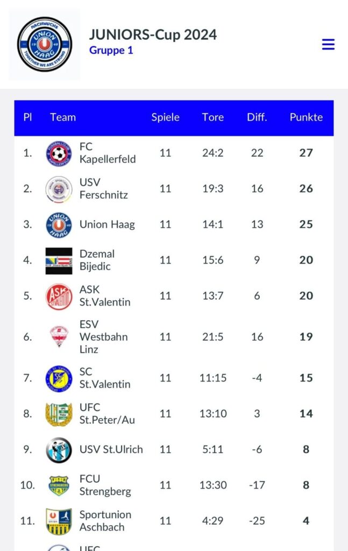The width and height of the screenshot is (348, 551).
Task: Select the ASK St.Valentin red logo
Action: (59, 296)
